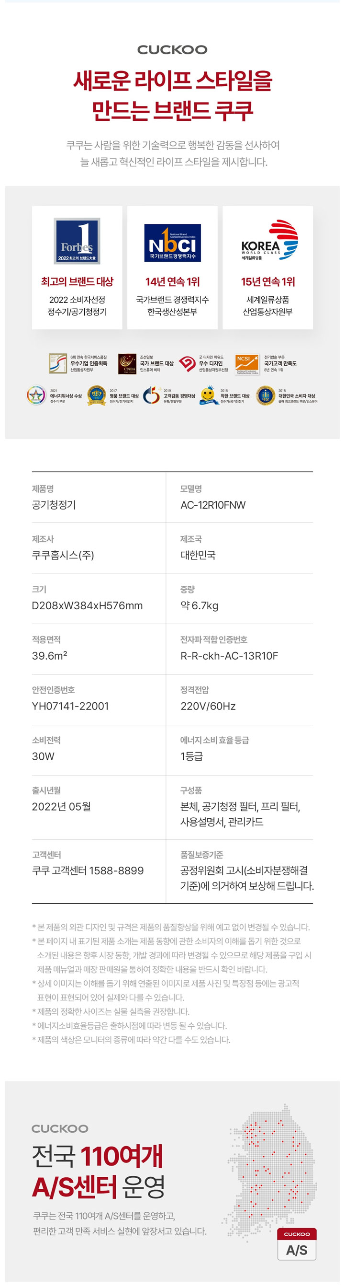The width and height of the screenshot is (345, 1288).
Task: Click the CUCKOO logo at page top
Action: [x=172, y=49]
